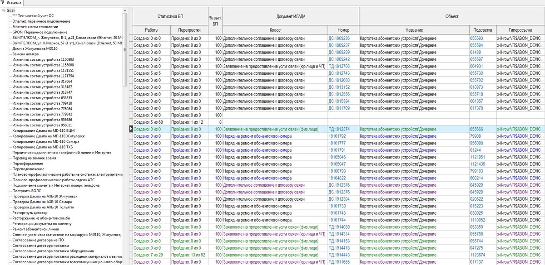This screenshot has width=545, height=265.
Task: Open document link ДС.1915394
Action: 339,101
